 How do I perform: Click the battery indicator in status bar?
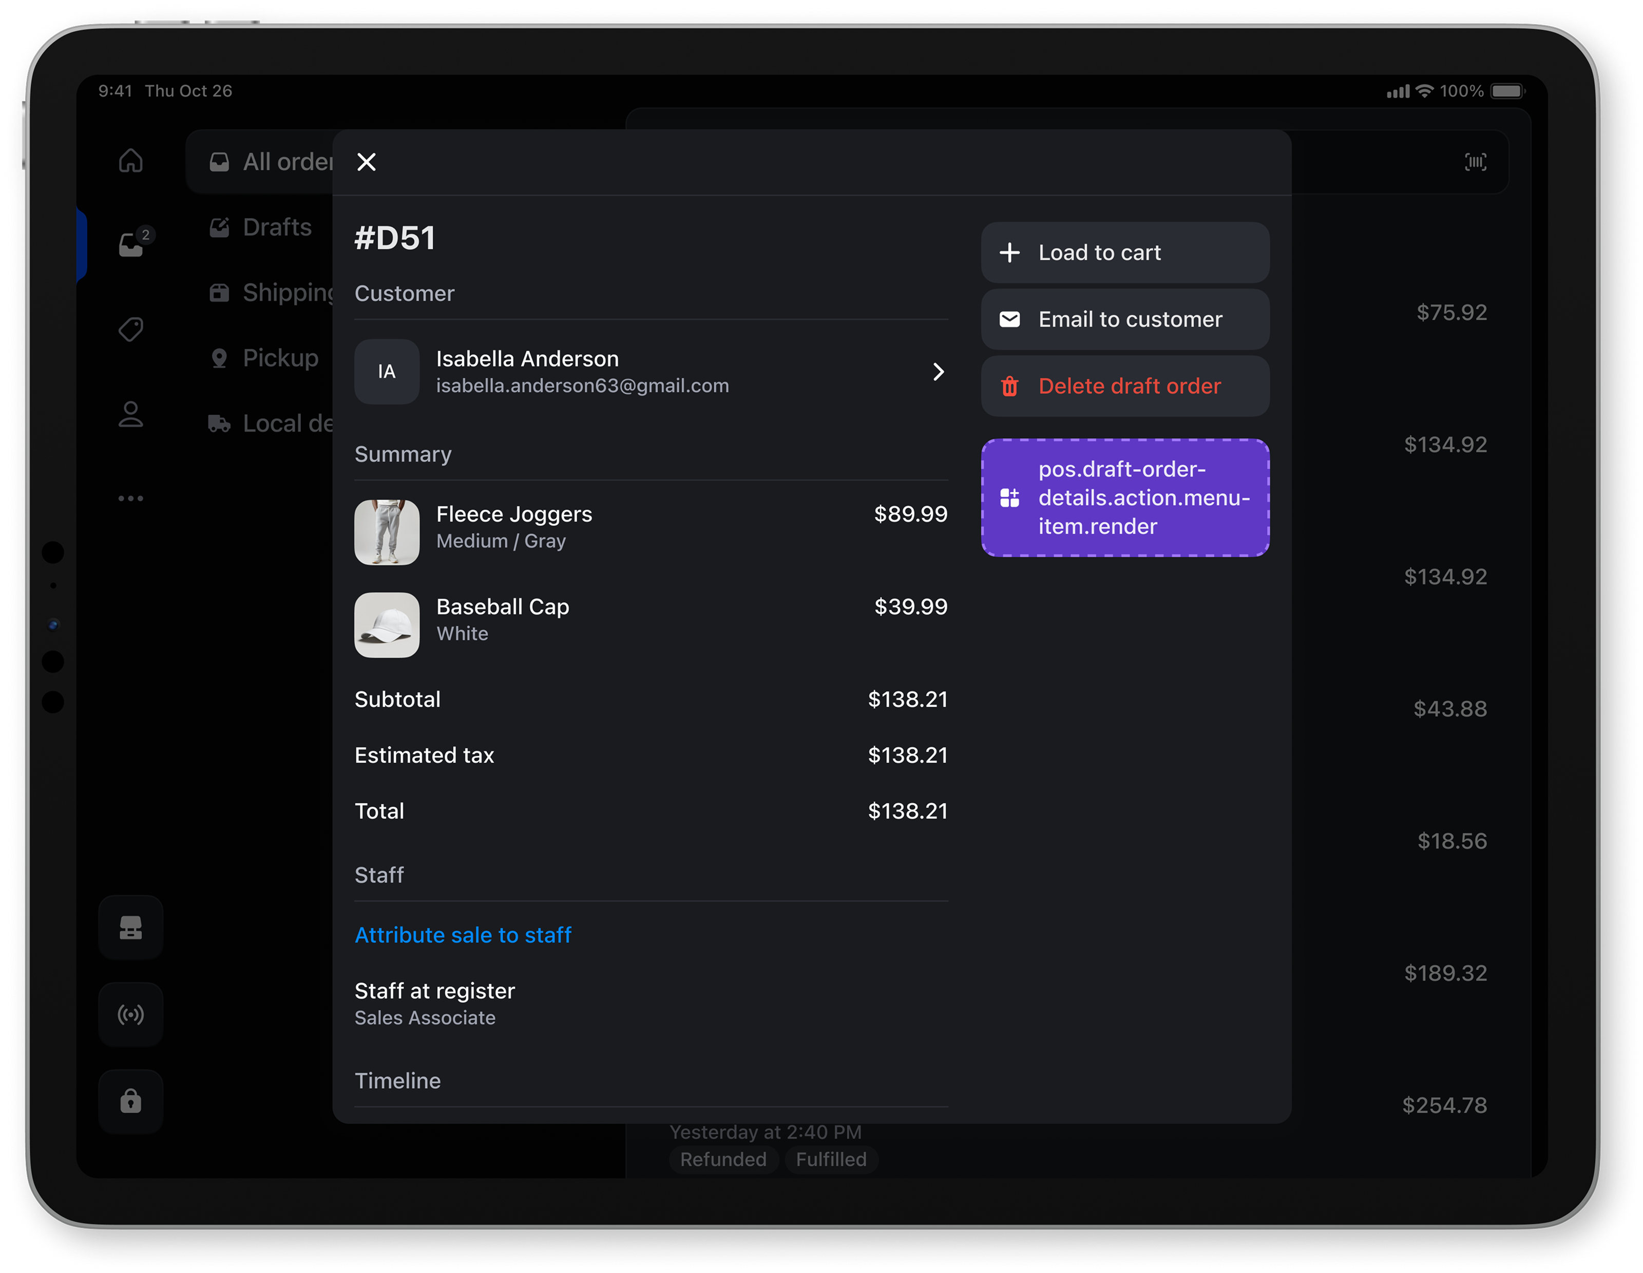(x=1507, y=91)
